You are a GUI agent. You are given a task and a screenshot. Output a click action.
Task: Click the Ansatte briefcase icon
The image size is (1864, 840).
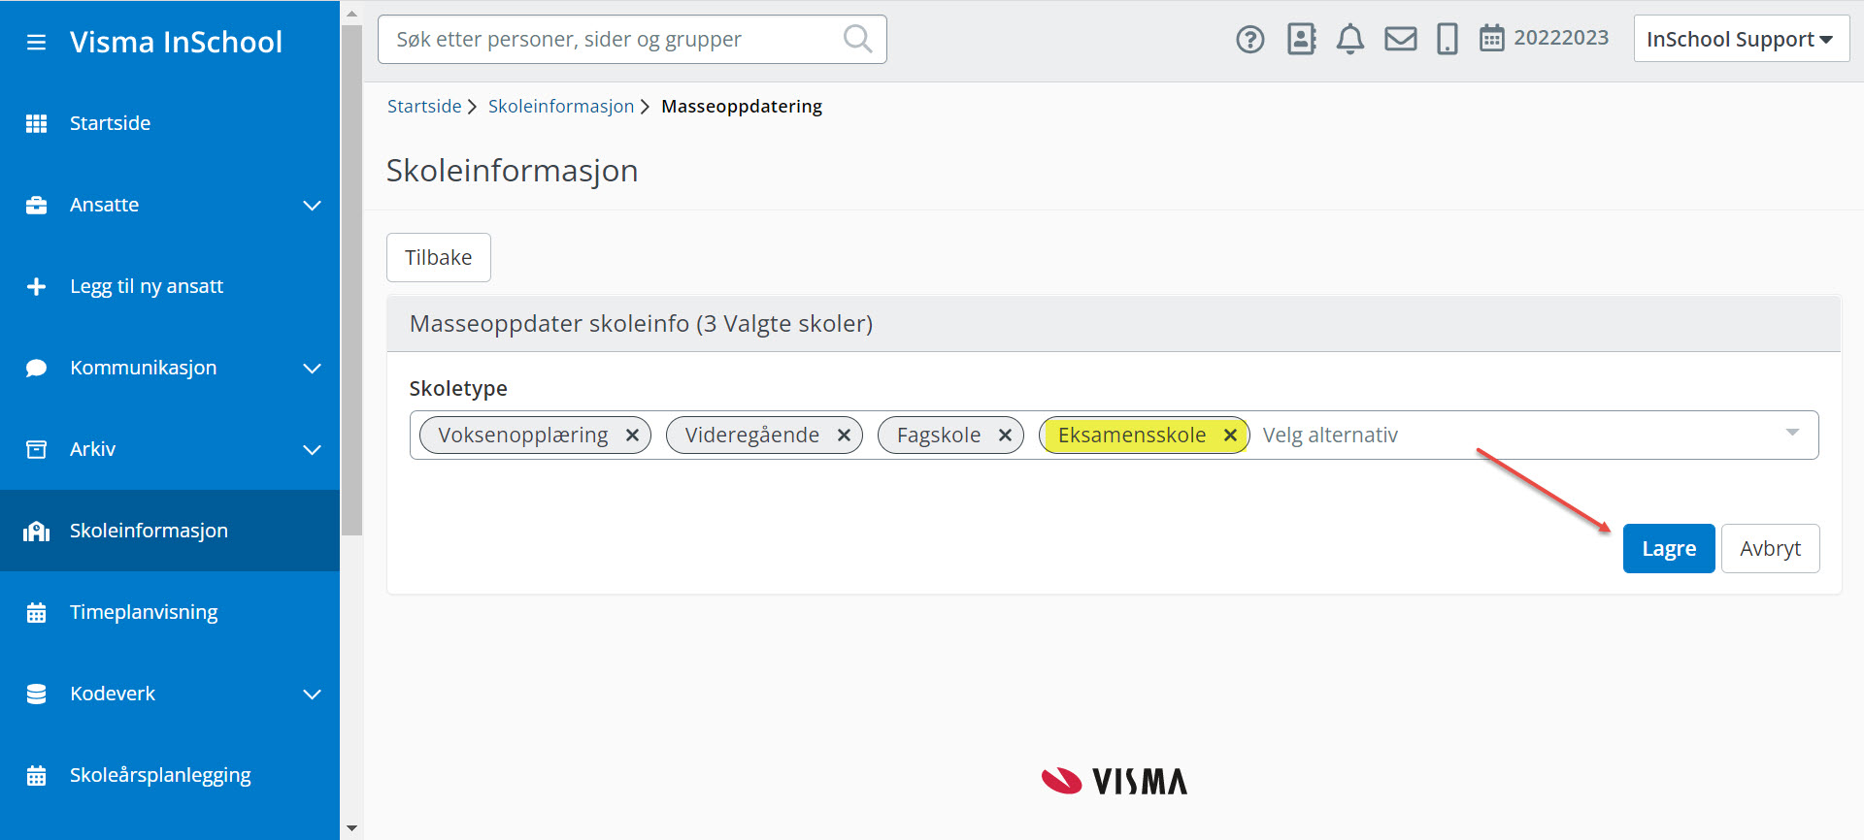pyautogui.click(x=36, y=205)
